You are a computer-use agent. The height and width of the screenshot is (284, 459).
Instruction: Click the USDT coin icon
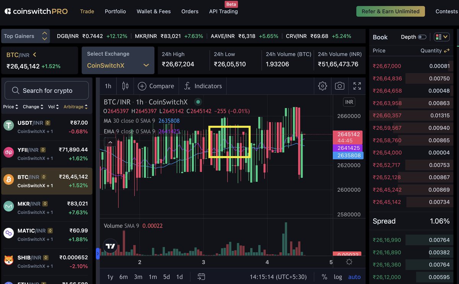(x=9, y=126)
